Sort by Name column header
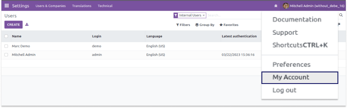The height and width of the screenshot is (108, 347). click(x=16, y=36)
